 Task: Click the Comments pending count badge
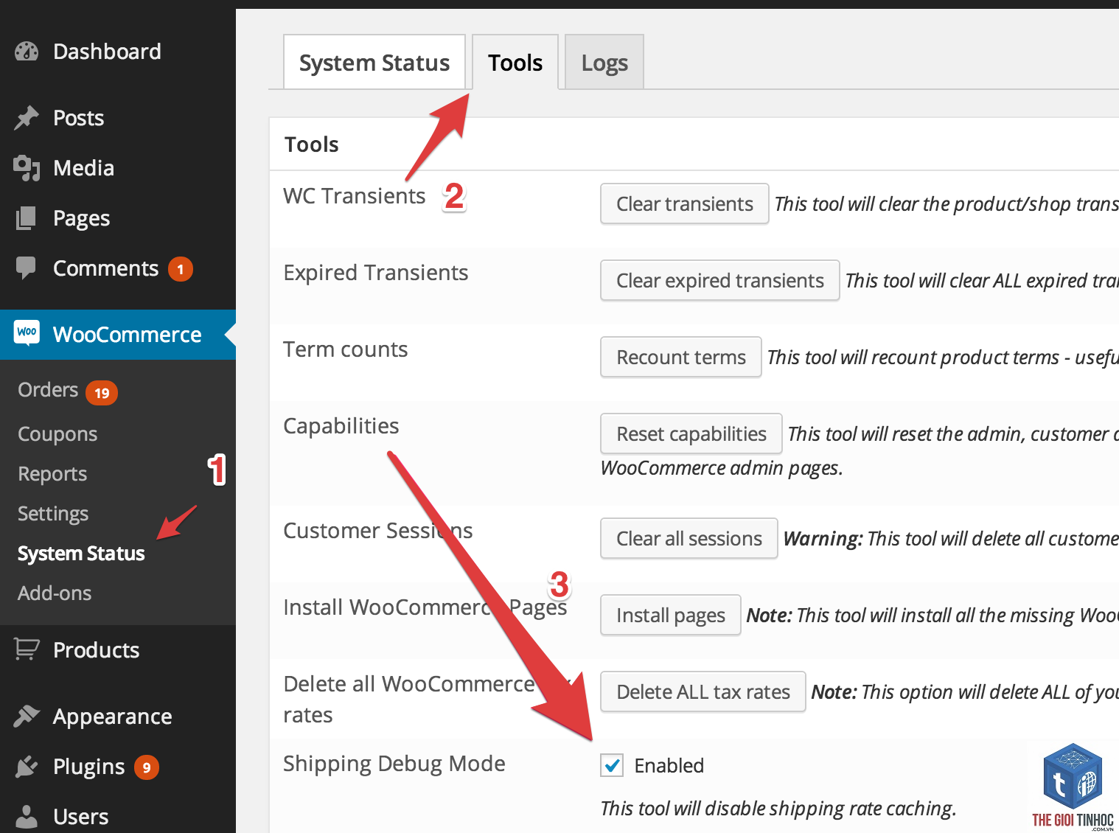pos(181,269)
